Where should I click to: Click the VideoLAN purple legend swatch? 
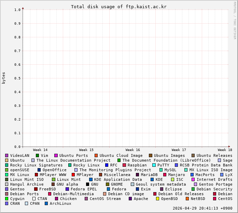click(x=6, y=155)
